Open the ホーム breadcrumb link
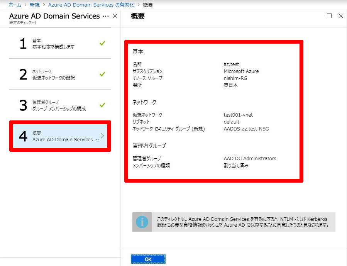 click(x=15, y=5)
